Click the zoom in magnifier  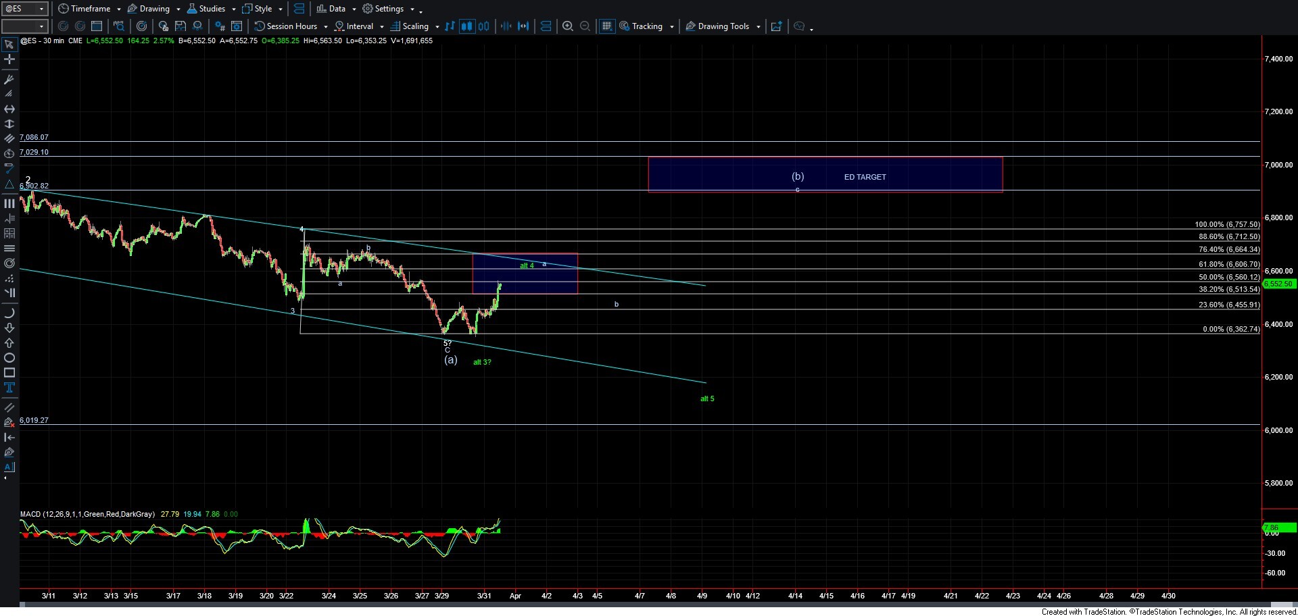568,26
